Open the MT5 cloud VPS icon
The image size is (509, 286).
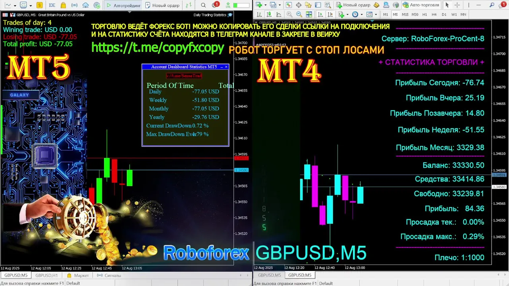coord(85,5)
